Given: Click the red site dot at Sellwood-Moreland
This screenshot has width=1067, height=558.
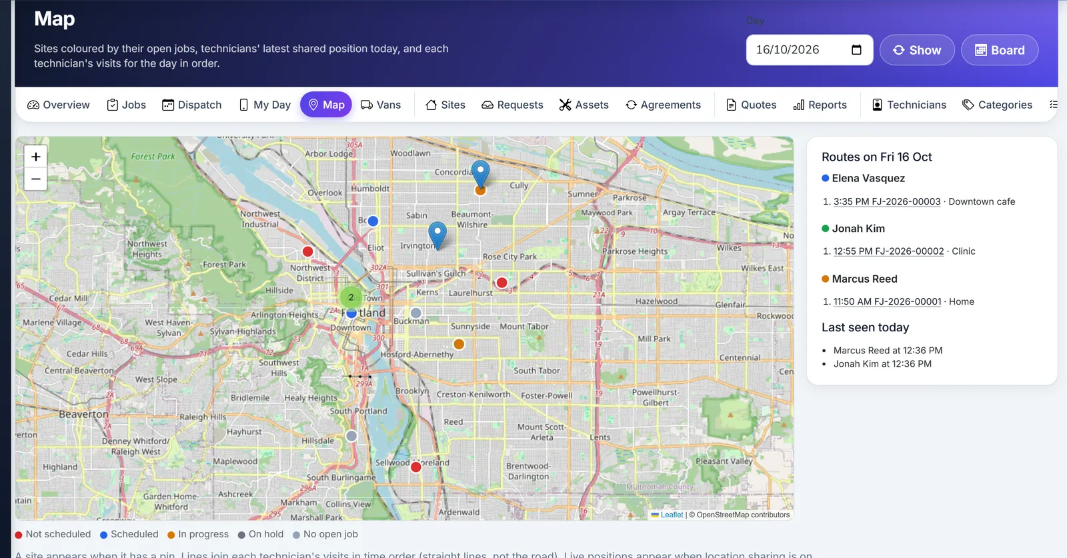Looking at the screenshot, I should tap(416, 467).
